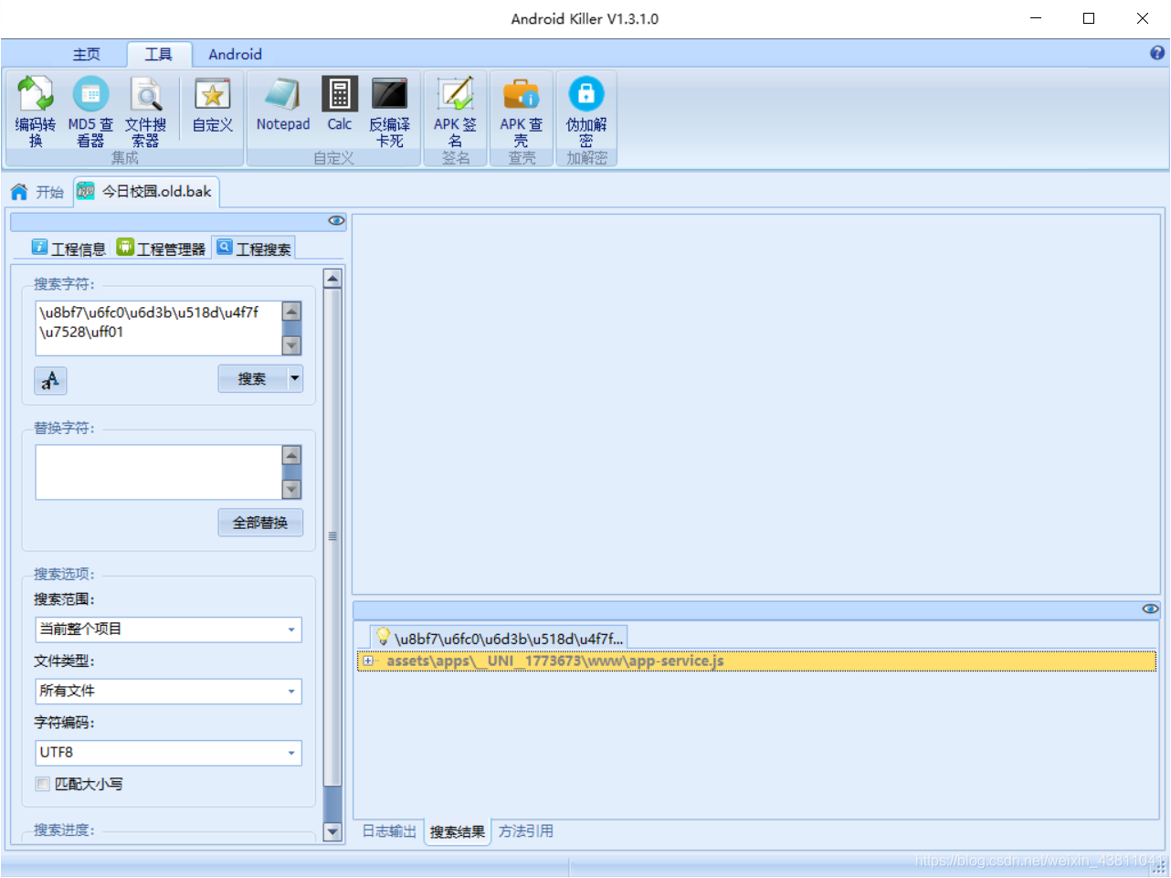Click replace field scroll up arrow
The image size is (1171, 878).
pyautogui.click(x=291, y=455)
